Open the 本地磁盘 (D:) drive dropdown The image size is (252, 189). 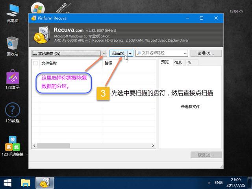click(69, 54)
